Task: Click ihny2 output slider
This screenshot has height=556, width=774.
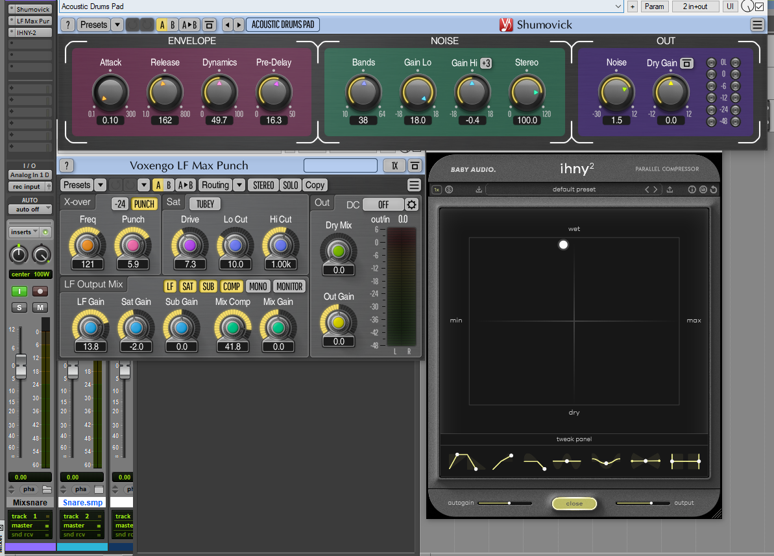Action: [x=643, y=503]
